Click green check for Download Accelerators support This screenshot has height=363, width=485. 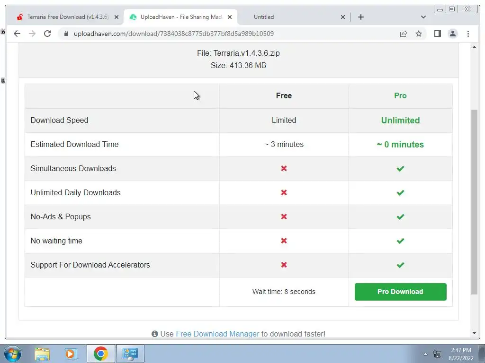coord(400,265)
